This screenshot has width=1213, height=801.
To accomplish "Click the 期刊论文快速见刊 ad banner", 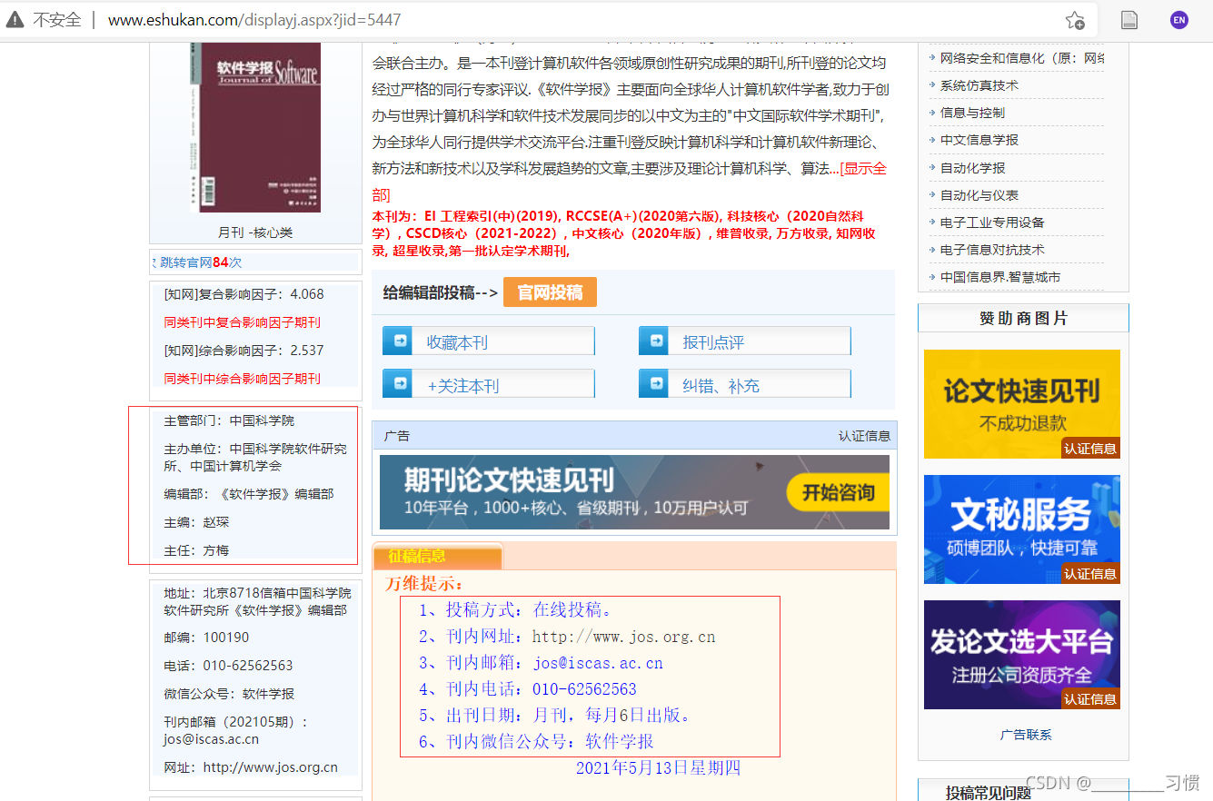I will pos(634,492).
